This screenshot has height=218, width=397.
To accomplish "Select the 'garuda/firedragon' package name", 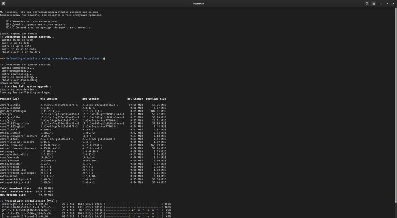I will [x=13, y=111].
